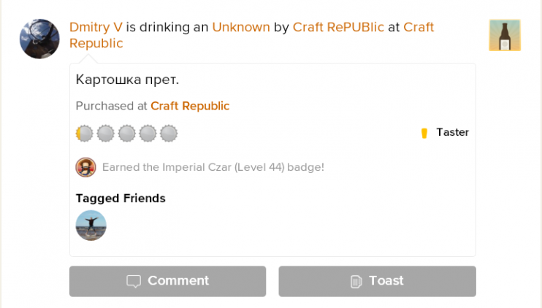542x308 pixels.
Task: Click the Comment button
Action: click(167, 281)
